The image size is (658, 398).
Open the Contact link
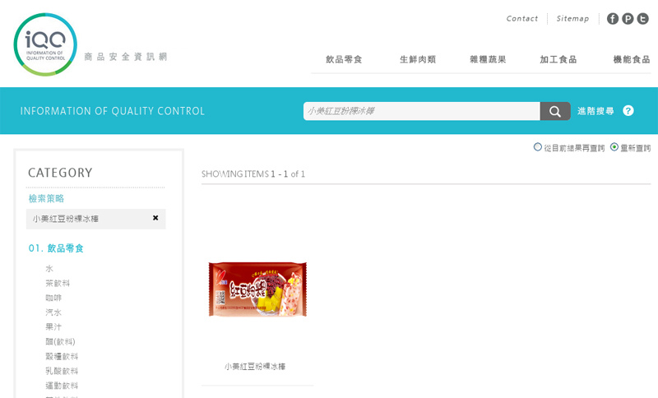click(x=522, y=18)
